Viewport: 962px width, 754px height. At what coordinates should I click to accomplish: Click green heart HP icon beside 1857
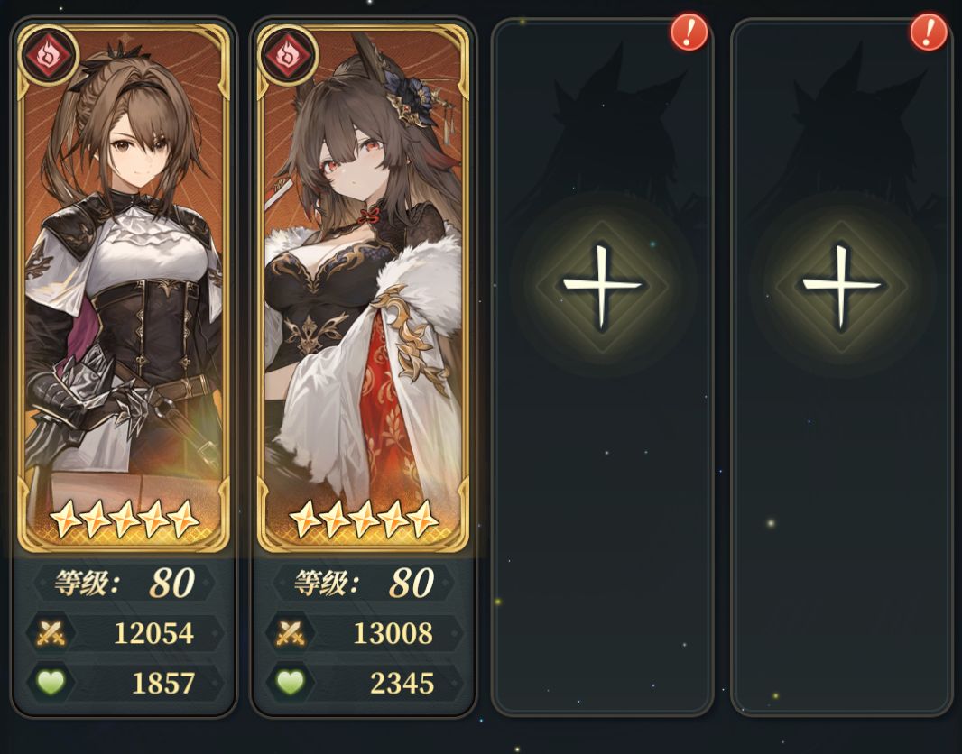coord(51,682)
